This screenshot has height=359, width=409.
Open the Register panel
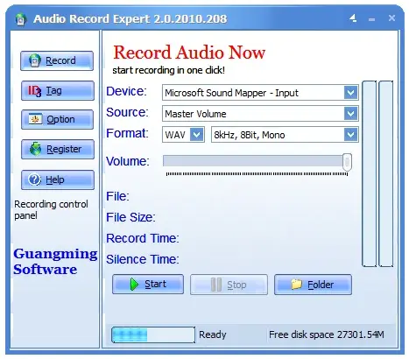[x=58, y=149]
